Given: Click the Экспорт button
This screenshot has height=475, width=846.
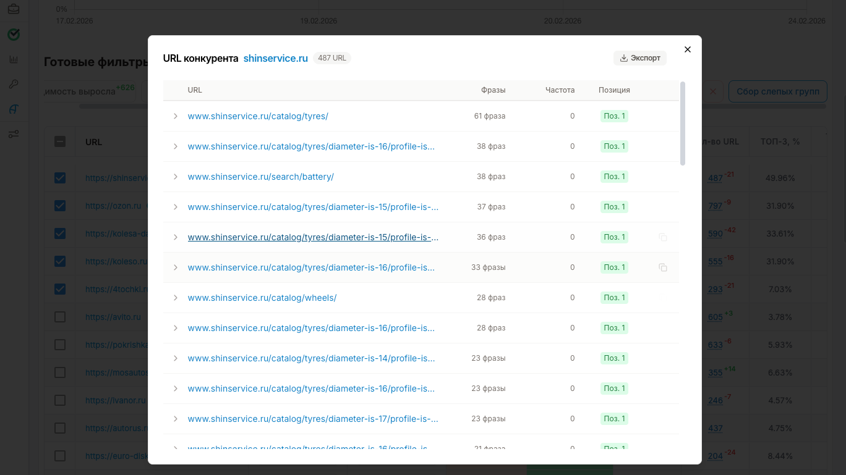Looking at the screenshot, I should [640, 57].
